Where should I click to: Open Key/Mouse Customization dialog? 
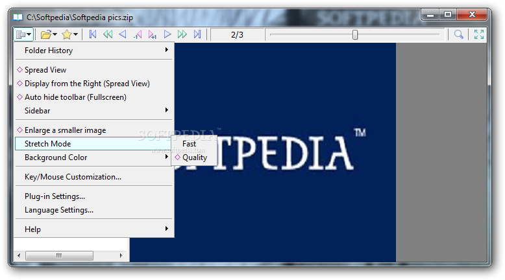point(94,177)
